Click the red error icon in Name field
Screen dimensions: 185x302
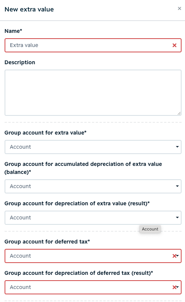tap(174, 45)
